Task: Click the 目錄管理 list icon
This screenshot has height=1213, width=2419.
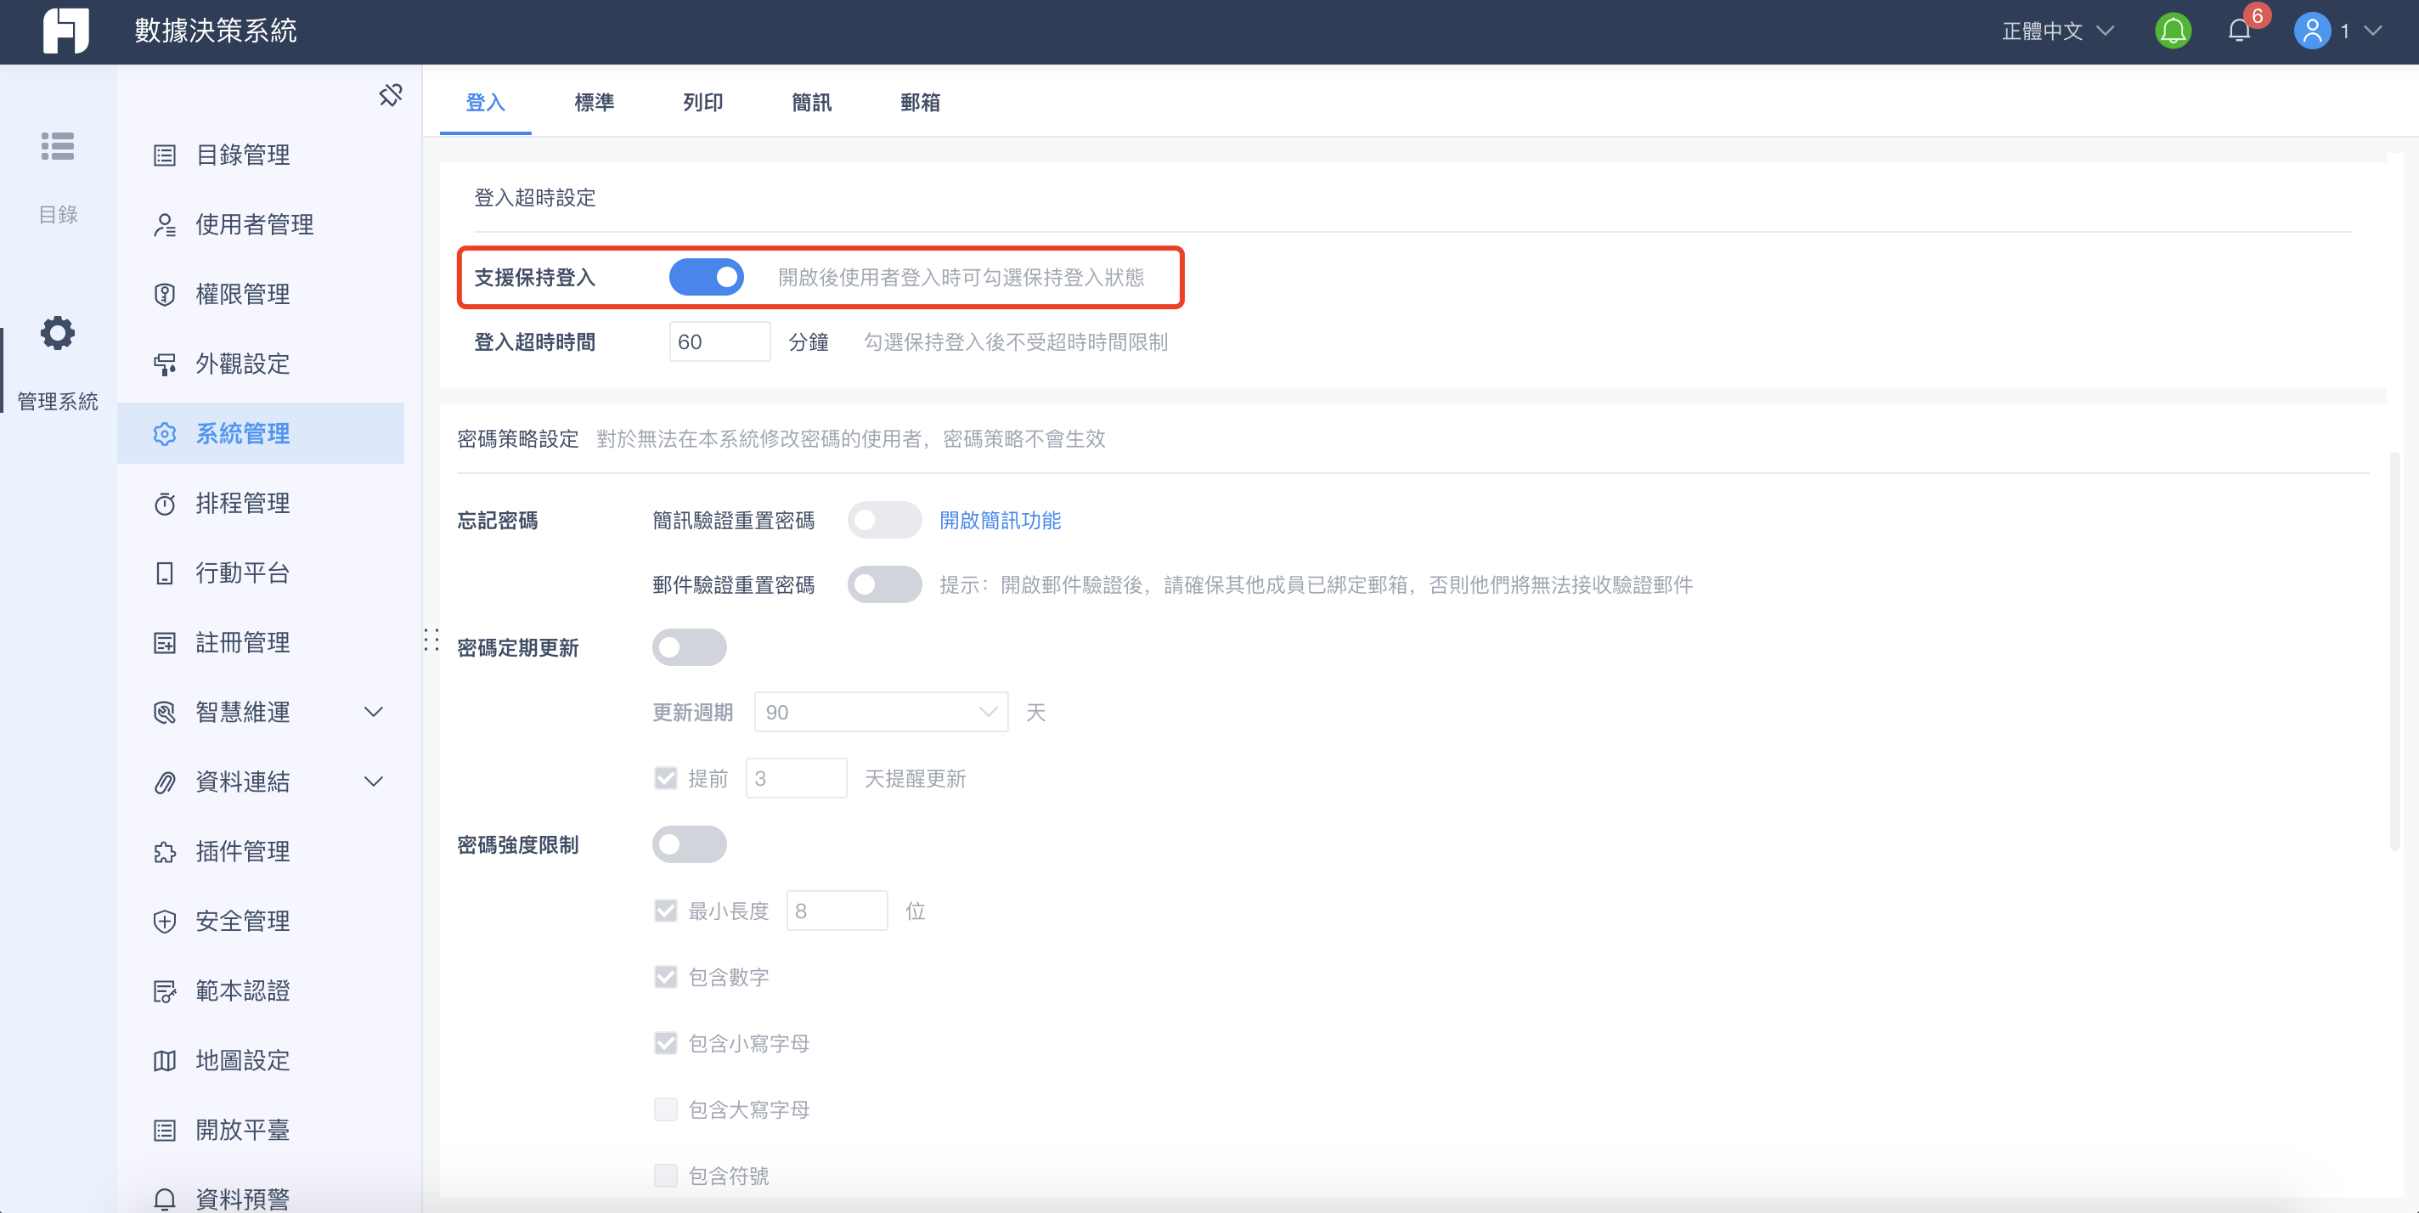Action: pos(164,155)
